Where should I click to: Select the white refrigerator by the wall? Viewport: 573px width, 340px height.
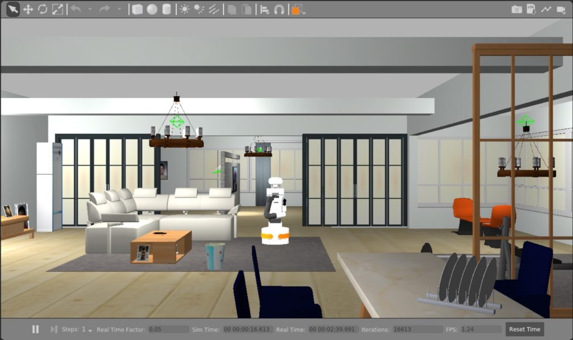pos(49,187)
